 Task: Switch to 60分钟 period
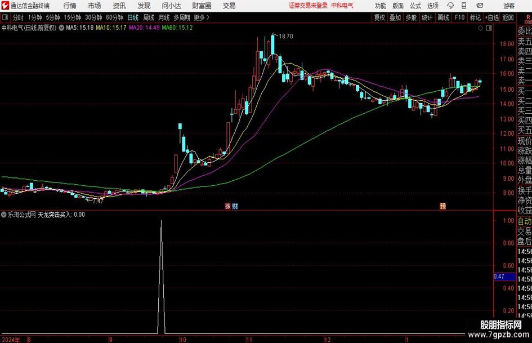click(x=114, y=17)
